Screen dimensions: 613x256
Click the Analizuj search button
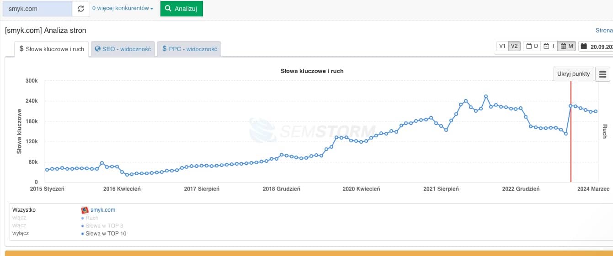[181, 9]
